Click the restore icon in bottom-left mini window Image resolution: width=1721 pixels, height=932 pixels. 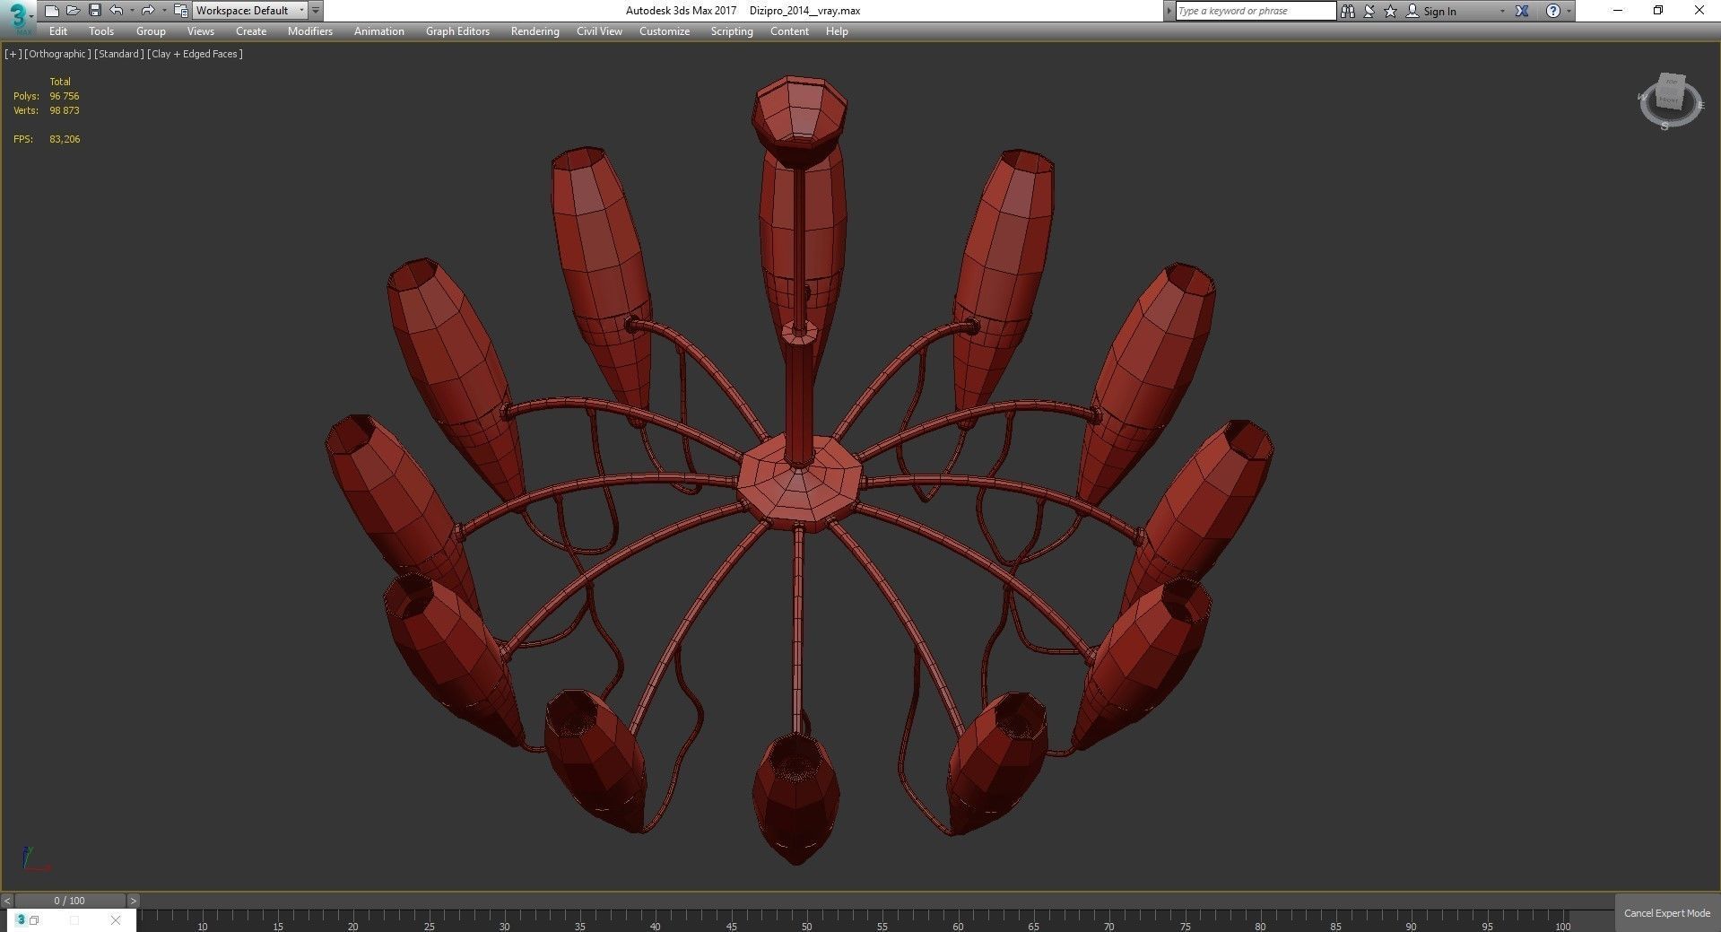(x=34, y=920)
